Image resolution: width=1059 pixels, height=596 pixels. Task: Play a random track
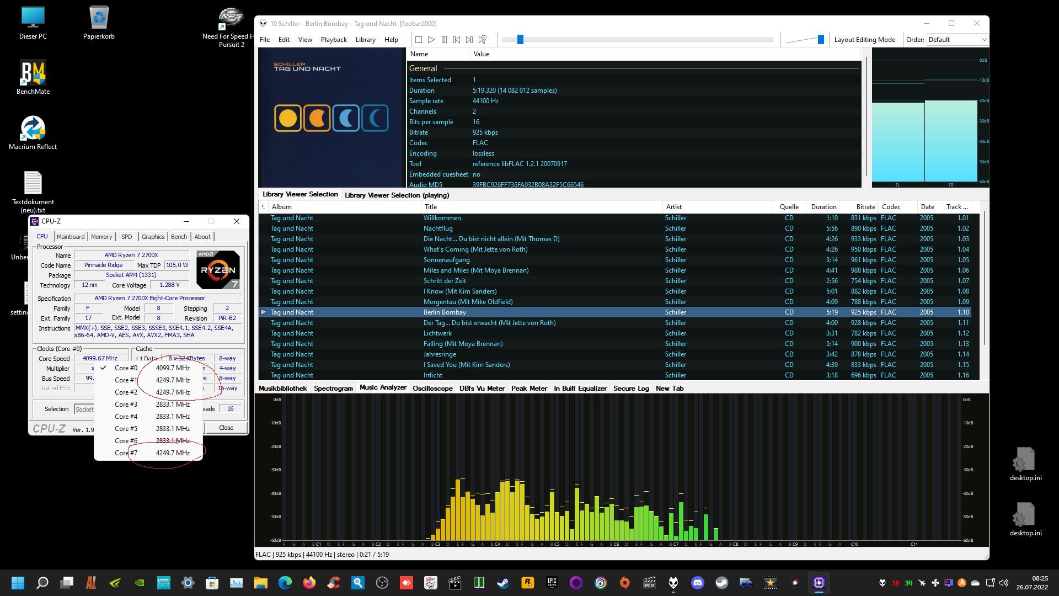tap(483, 40)
